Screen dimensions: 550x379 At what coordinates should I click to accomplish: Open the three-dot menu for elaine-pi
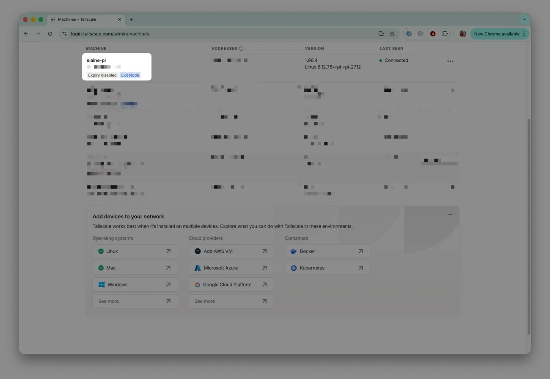click(450, 61)
